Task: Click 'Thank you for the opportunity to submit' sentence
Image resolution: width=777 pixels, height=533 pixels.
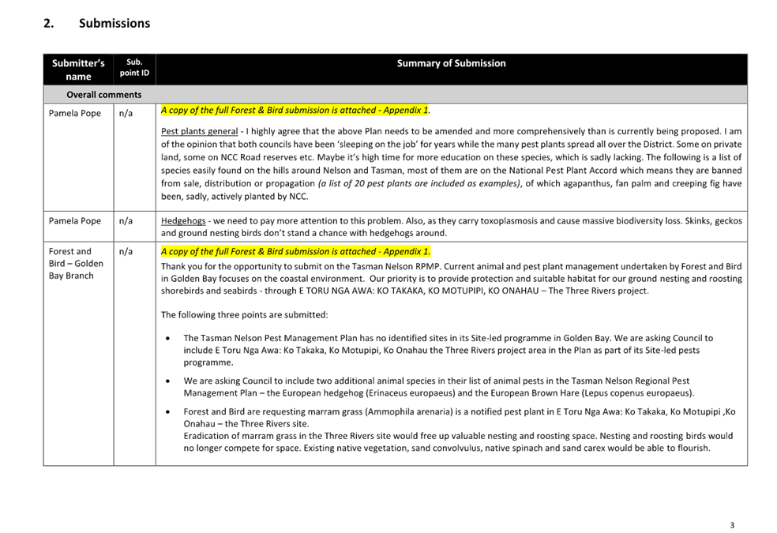Action: click(300, 267)
